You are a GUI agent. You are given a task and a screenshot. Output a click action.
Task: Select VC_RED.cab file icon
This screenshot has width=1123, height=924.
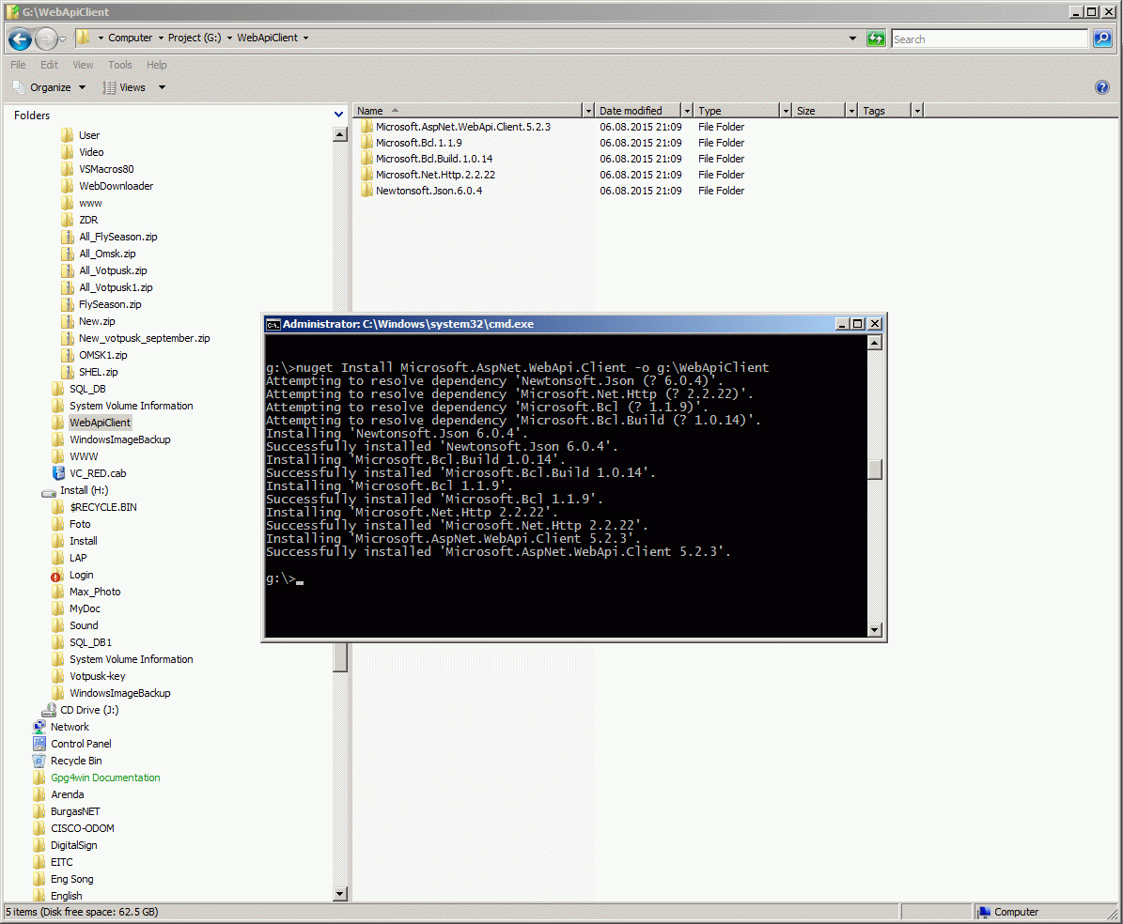pyautogui.click(x=58, y=473)
